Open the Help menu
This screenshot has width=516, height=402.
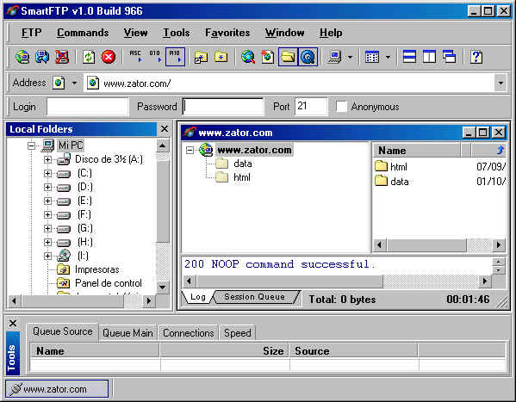331,33
